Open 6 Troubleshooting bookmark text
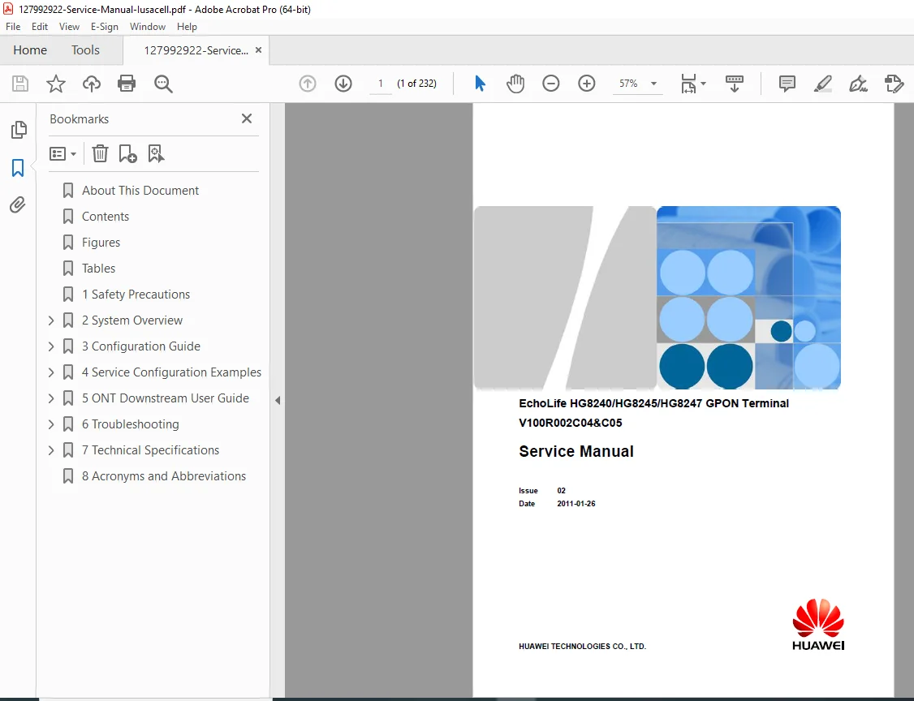 point(131,424)
